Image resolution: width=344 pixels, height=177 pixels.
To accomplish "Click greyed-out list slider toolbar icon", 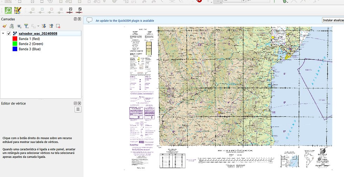I will [60, 10].
